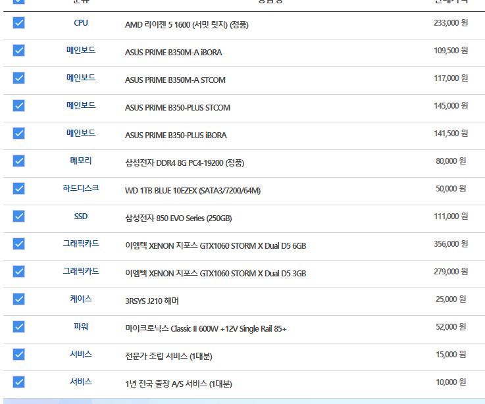Click the 50,000 원 hard disk price
Image resolution: width=485 pixels, height=404 pixels.
pyautogui.click(x=451, y=189)
